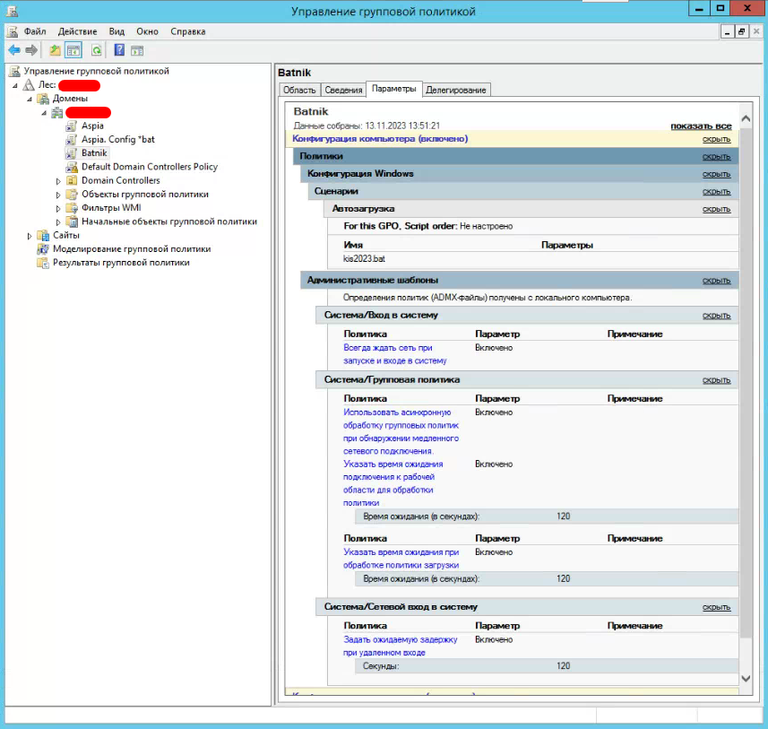Viewport: 768px width, 729px height.
Task: Open Help via the blue question-mark icon
Action: [x=119, y=50]
